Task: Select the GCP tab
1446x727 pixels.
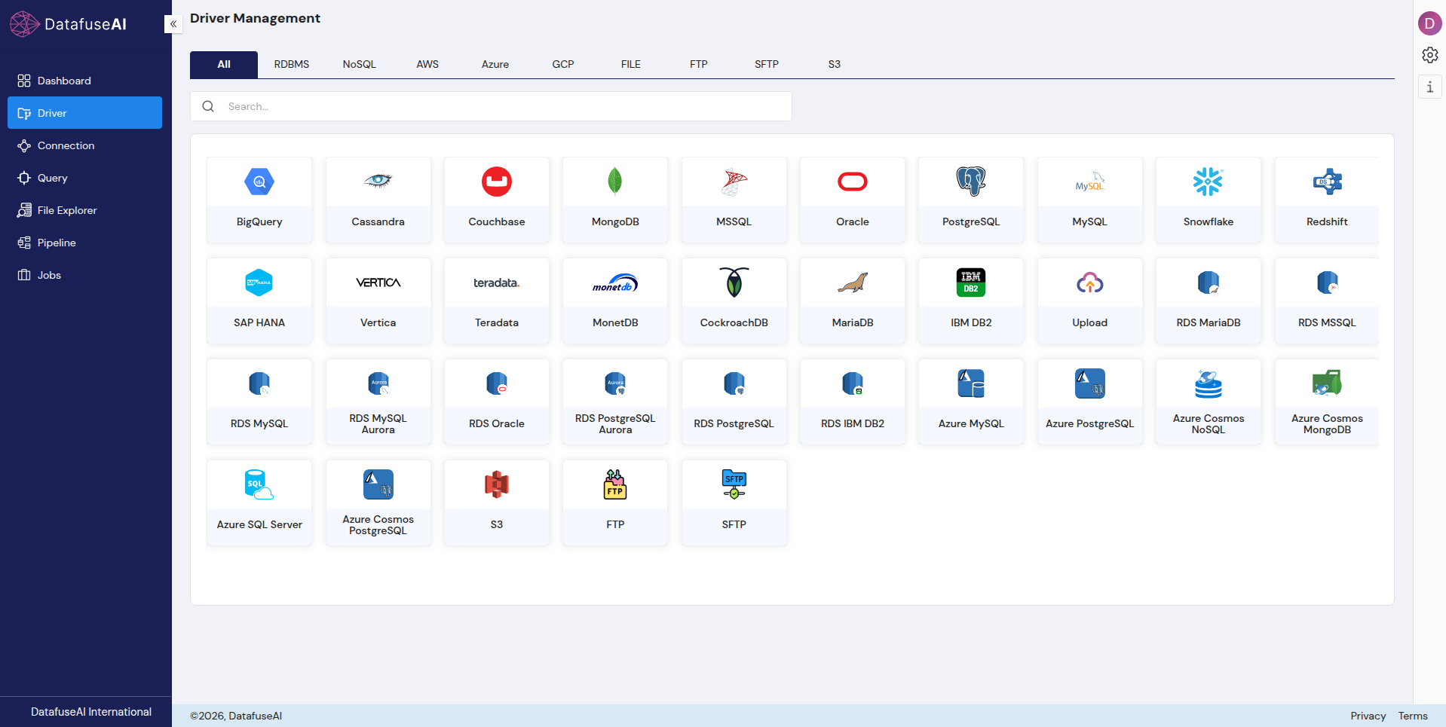Action: (563, 64)
